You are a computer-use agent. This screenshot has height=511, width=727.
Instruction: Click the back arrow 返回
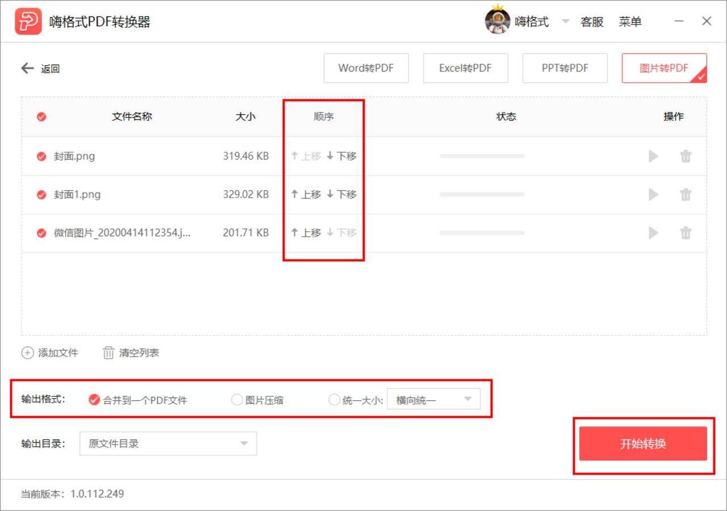[x=27, y=68]
